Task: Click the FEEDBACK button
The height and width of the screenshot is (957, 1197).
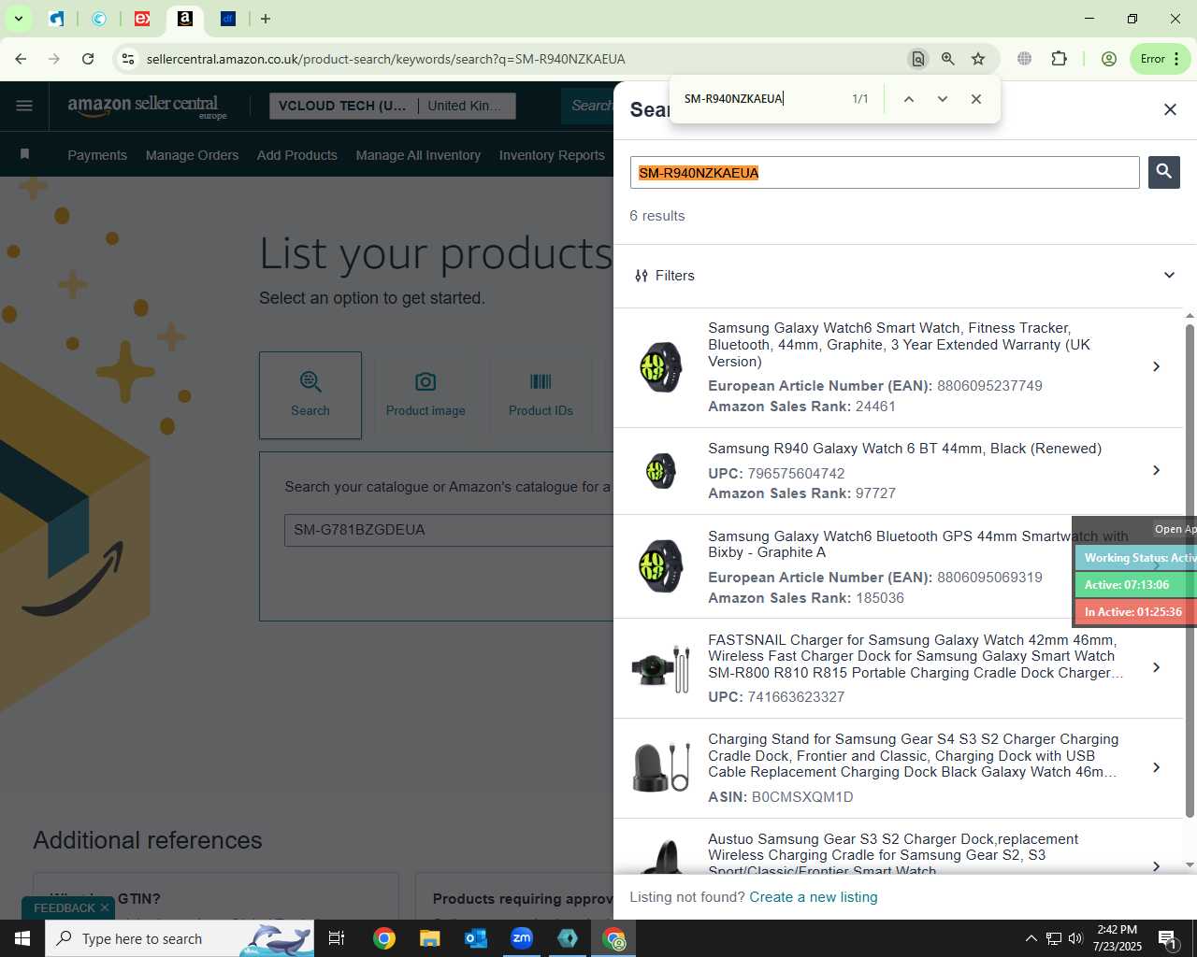Action: point(65,907)
